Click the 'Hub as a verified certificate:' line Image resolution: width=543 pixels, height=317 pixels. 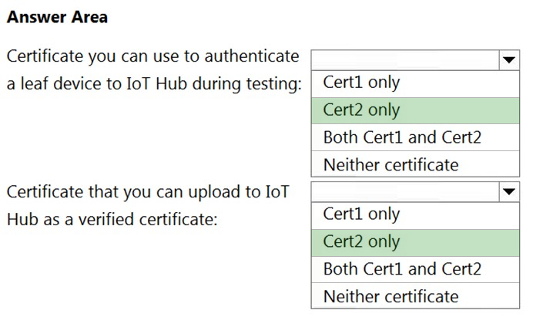[112, 220]
